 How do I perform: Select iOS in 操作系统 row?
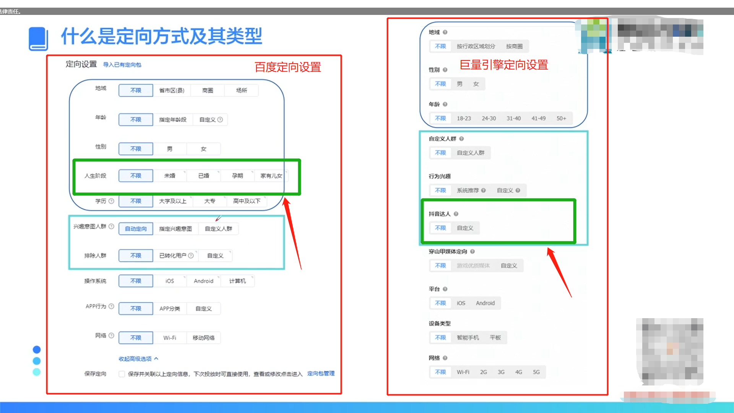pos(170,281)
